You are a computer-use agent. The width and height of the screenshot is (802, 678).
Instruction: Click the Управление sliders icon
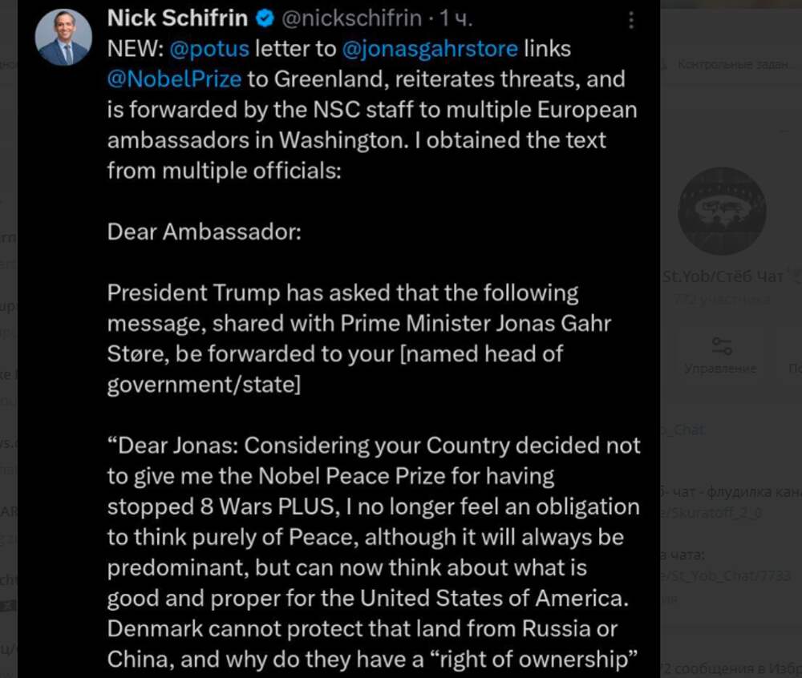click(721, 346)
